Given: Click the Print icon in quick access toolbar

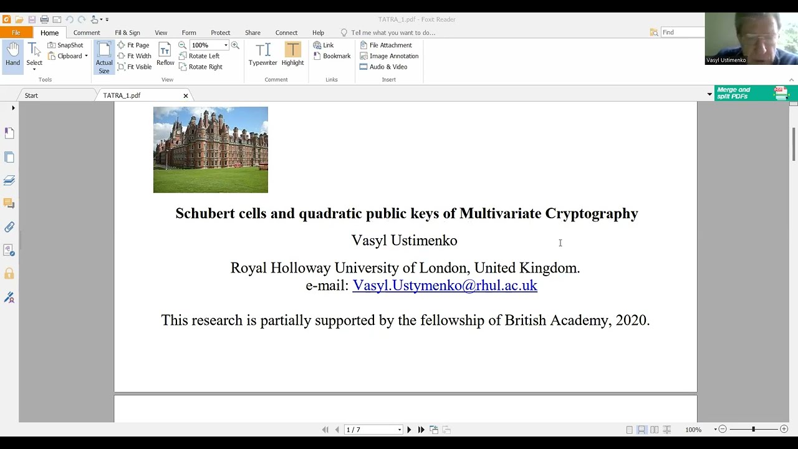Looking at the screenshot, I should click(x=44, y=19).
